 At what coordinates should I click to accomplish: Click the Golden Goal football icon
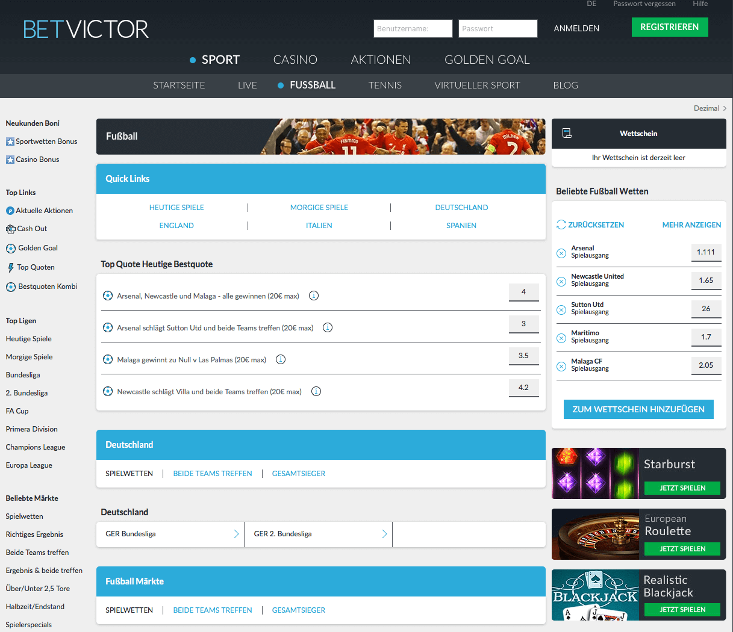pos(11,248)
